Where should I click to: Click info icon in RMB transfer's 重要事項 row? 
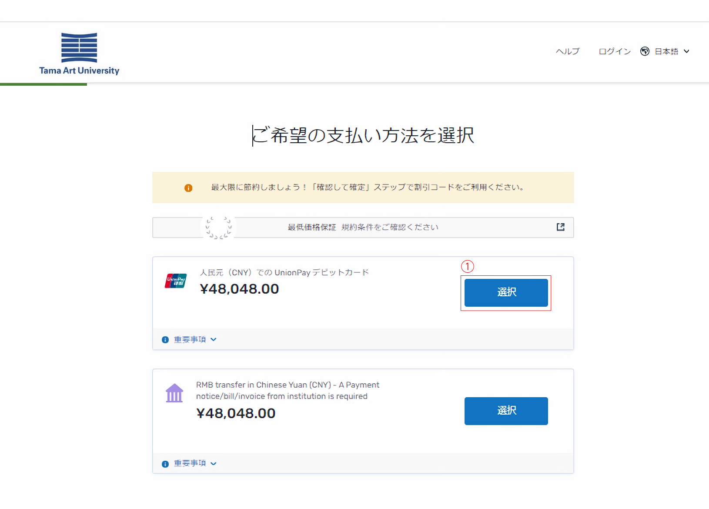[x=165, y=464]
